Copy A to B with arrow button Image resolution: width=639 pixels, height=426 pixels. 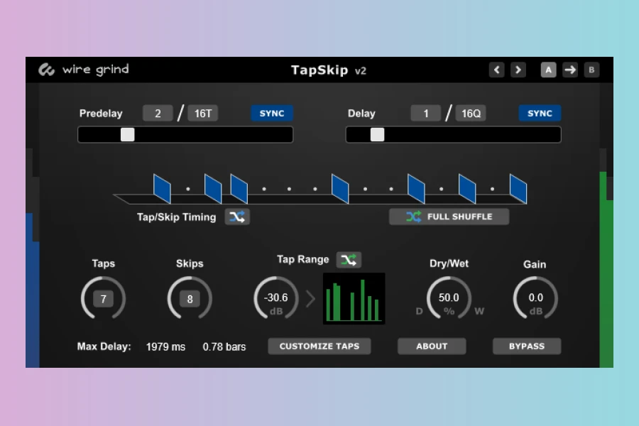[x=569, y=70]
